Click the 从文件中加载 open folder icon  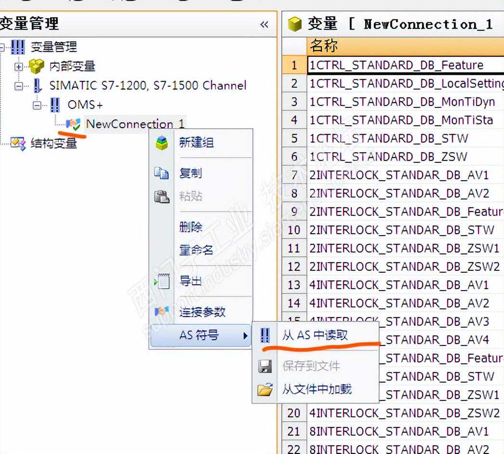[x=265, y=389]
